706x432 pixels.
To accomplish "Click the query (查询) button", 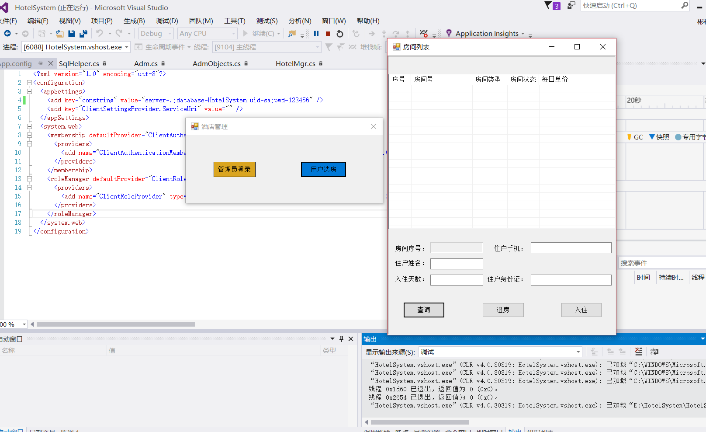I will [424, 310].
